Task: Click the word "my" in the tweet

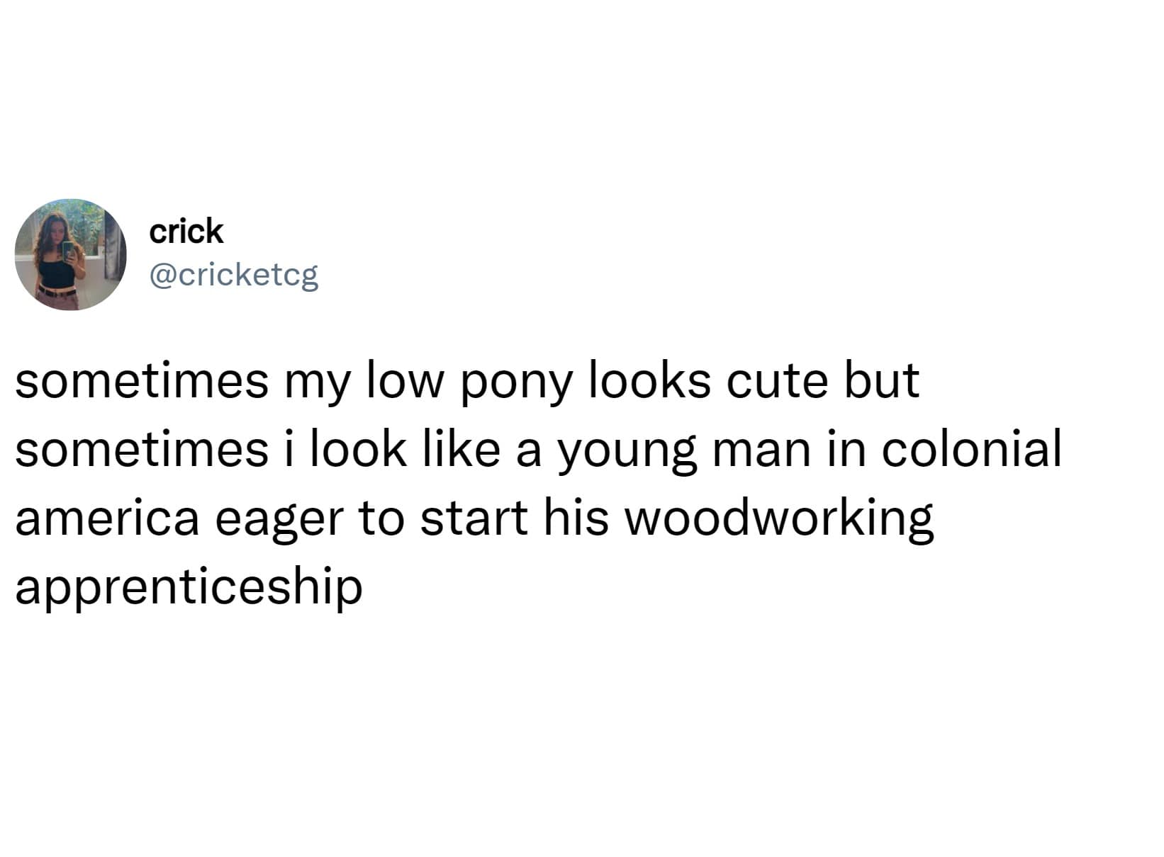Action: pyautogui.click(x=317, y=382)
